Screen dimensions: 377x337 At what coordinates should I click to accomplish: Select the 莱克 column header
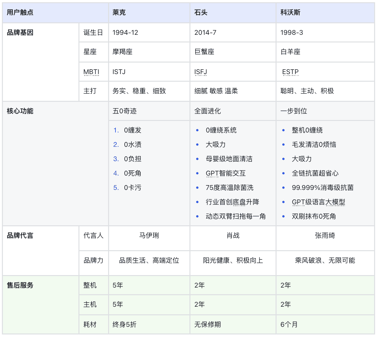[x=149, y=12]
